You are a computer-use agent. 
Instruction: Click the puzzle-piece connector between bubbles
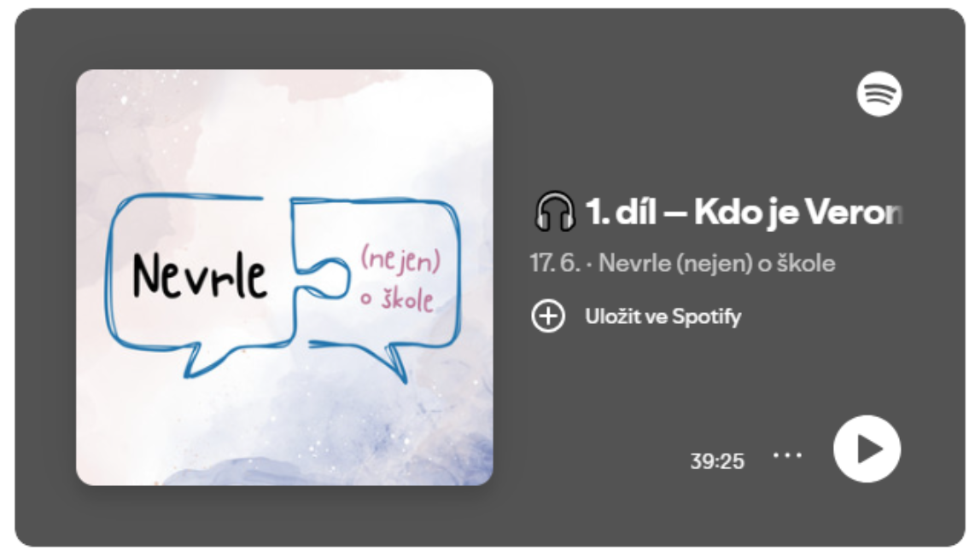coord(324,278)
